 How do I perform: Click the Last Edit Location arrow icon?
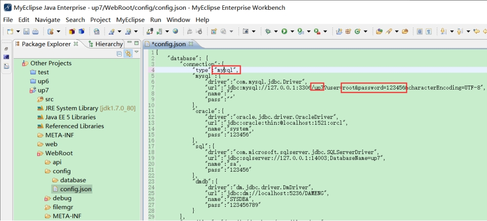pyautogui.click(x=476, y=31)
